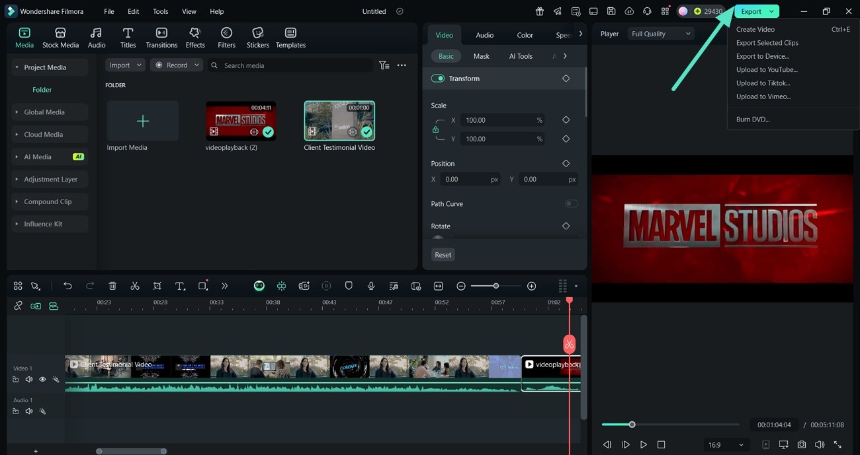Screen dimensions: 860x455
Task: Toggle Transform keyframe diamond
Action: 566,79
